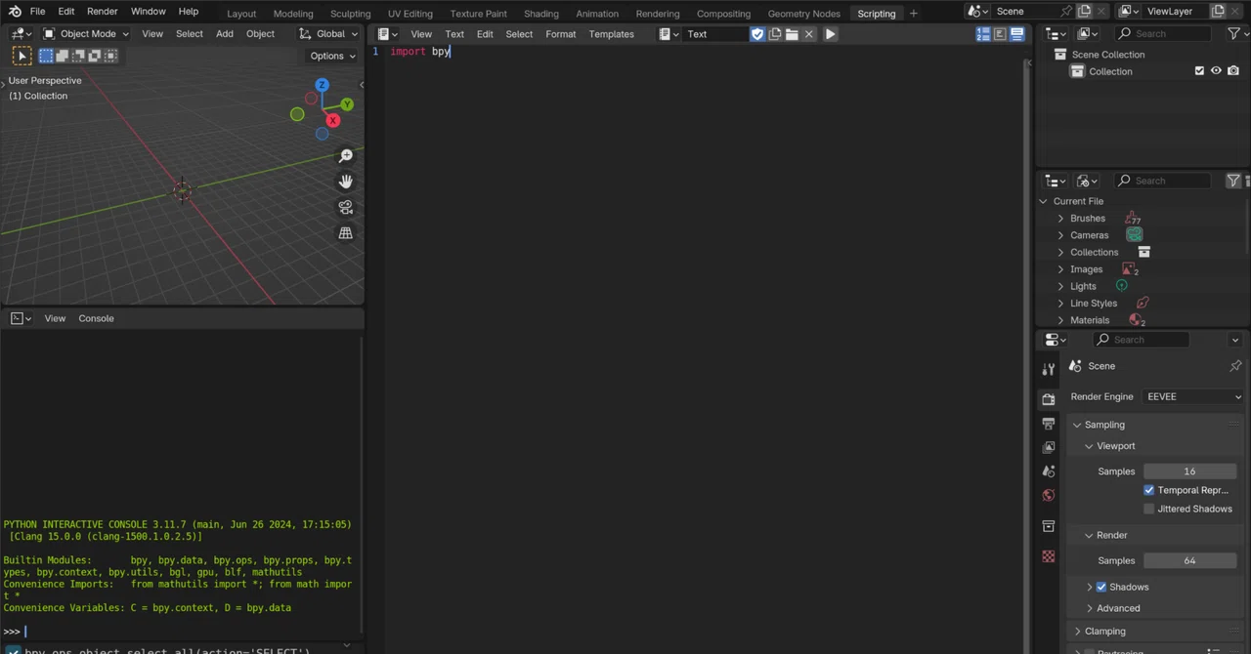This screenshot has height=654, width=1251.
Task: Expand Line Styles in data browser
Action: coord(1060,304)
